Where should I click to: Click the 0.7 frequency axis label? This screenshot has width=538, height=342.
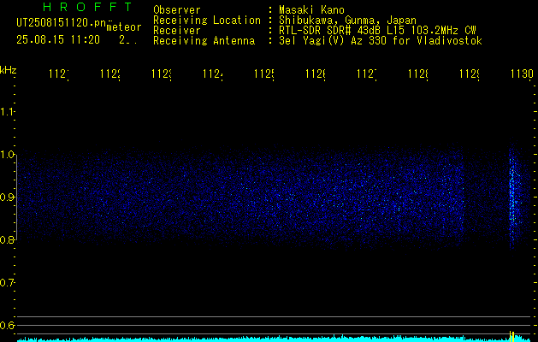click(7, 282)
